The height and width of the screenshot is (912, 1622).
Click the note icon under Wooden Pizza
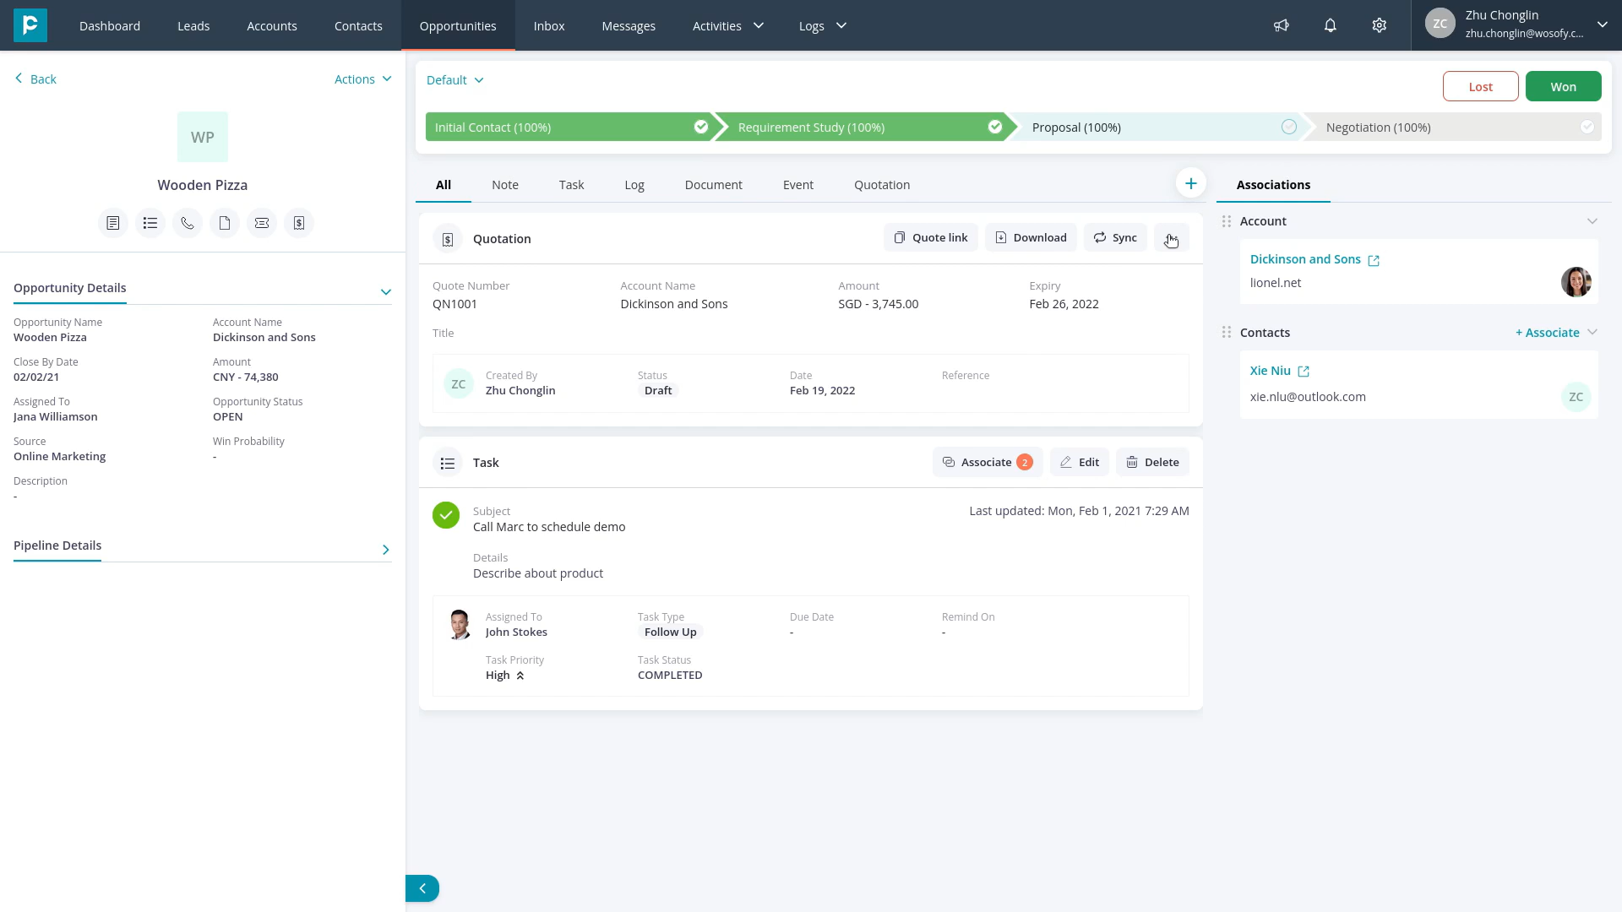(113, 223)
